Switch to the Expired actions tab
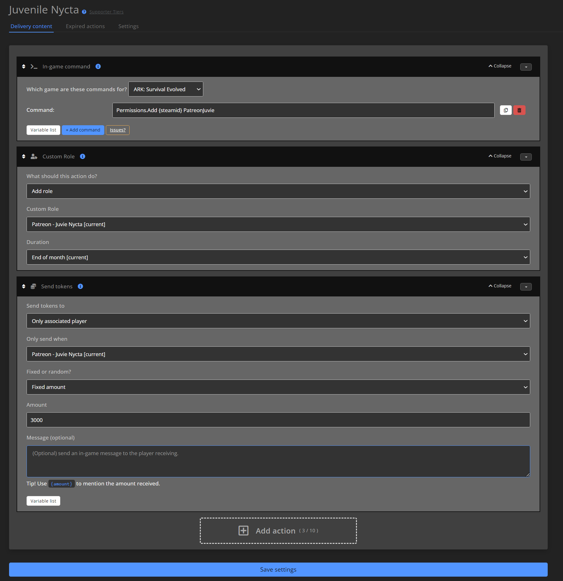The image size is (563, 581). tap(85, 26)
